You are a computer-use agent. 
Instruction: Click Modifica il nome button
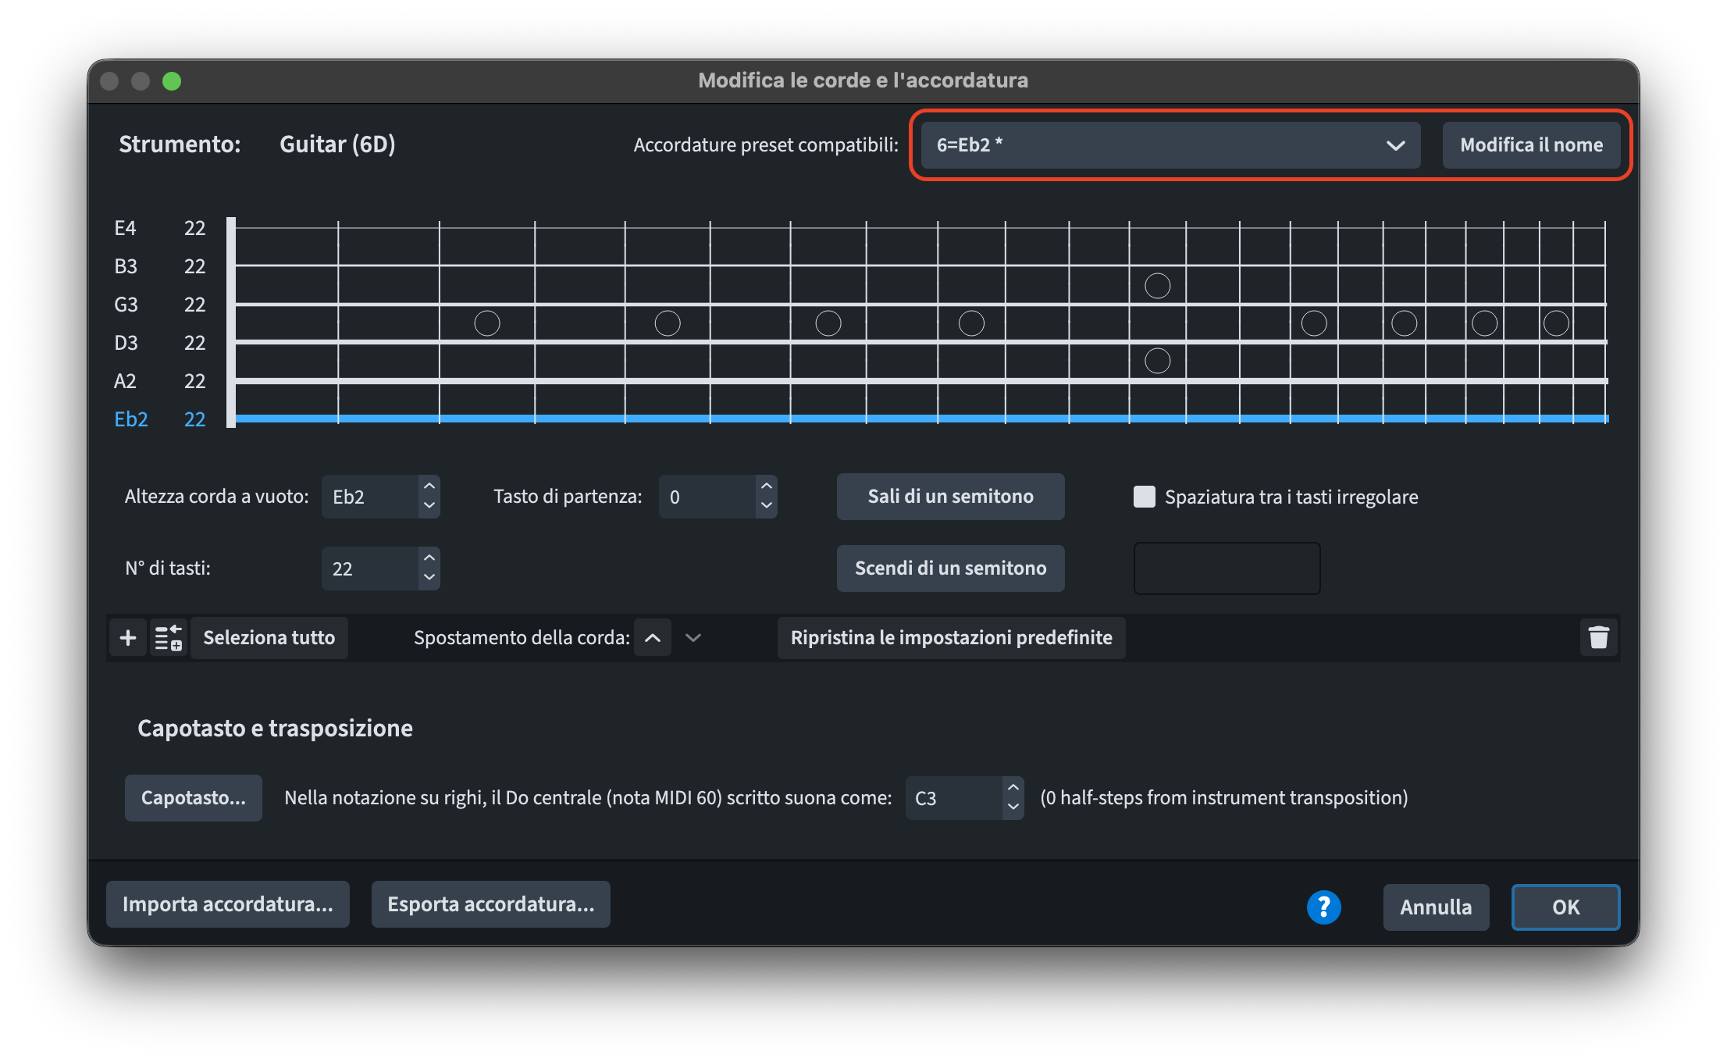click(1531, 145)
